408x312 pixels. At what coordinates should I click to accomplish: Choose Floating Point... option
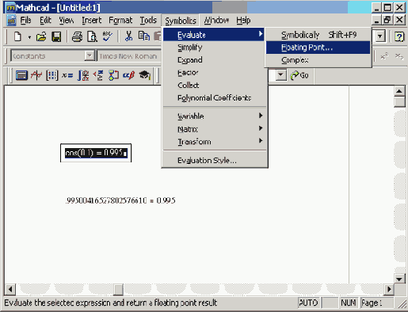click(x=318, y=48)
